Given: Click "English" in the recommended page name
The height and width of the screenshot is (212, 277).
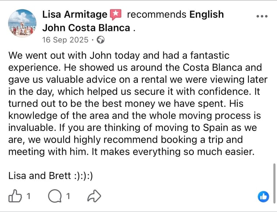Looking at the screenshot, I should point(206,15).
